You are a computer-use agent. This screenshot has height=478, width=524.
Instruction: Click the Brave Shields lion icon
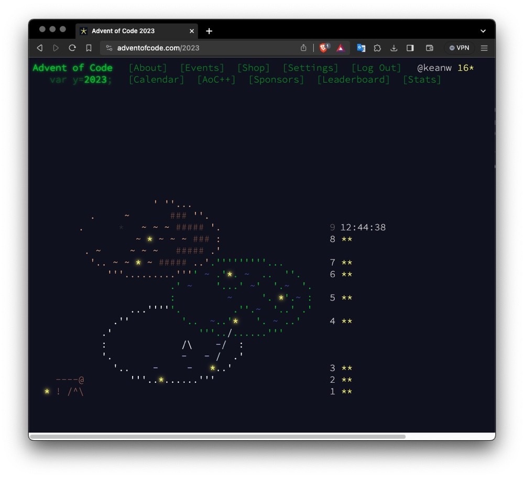point(323,48)
